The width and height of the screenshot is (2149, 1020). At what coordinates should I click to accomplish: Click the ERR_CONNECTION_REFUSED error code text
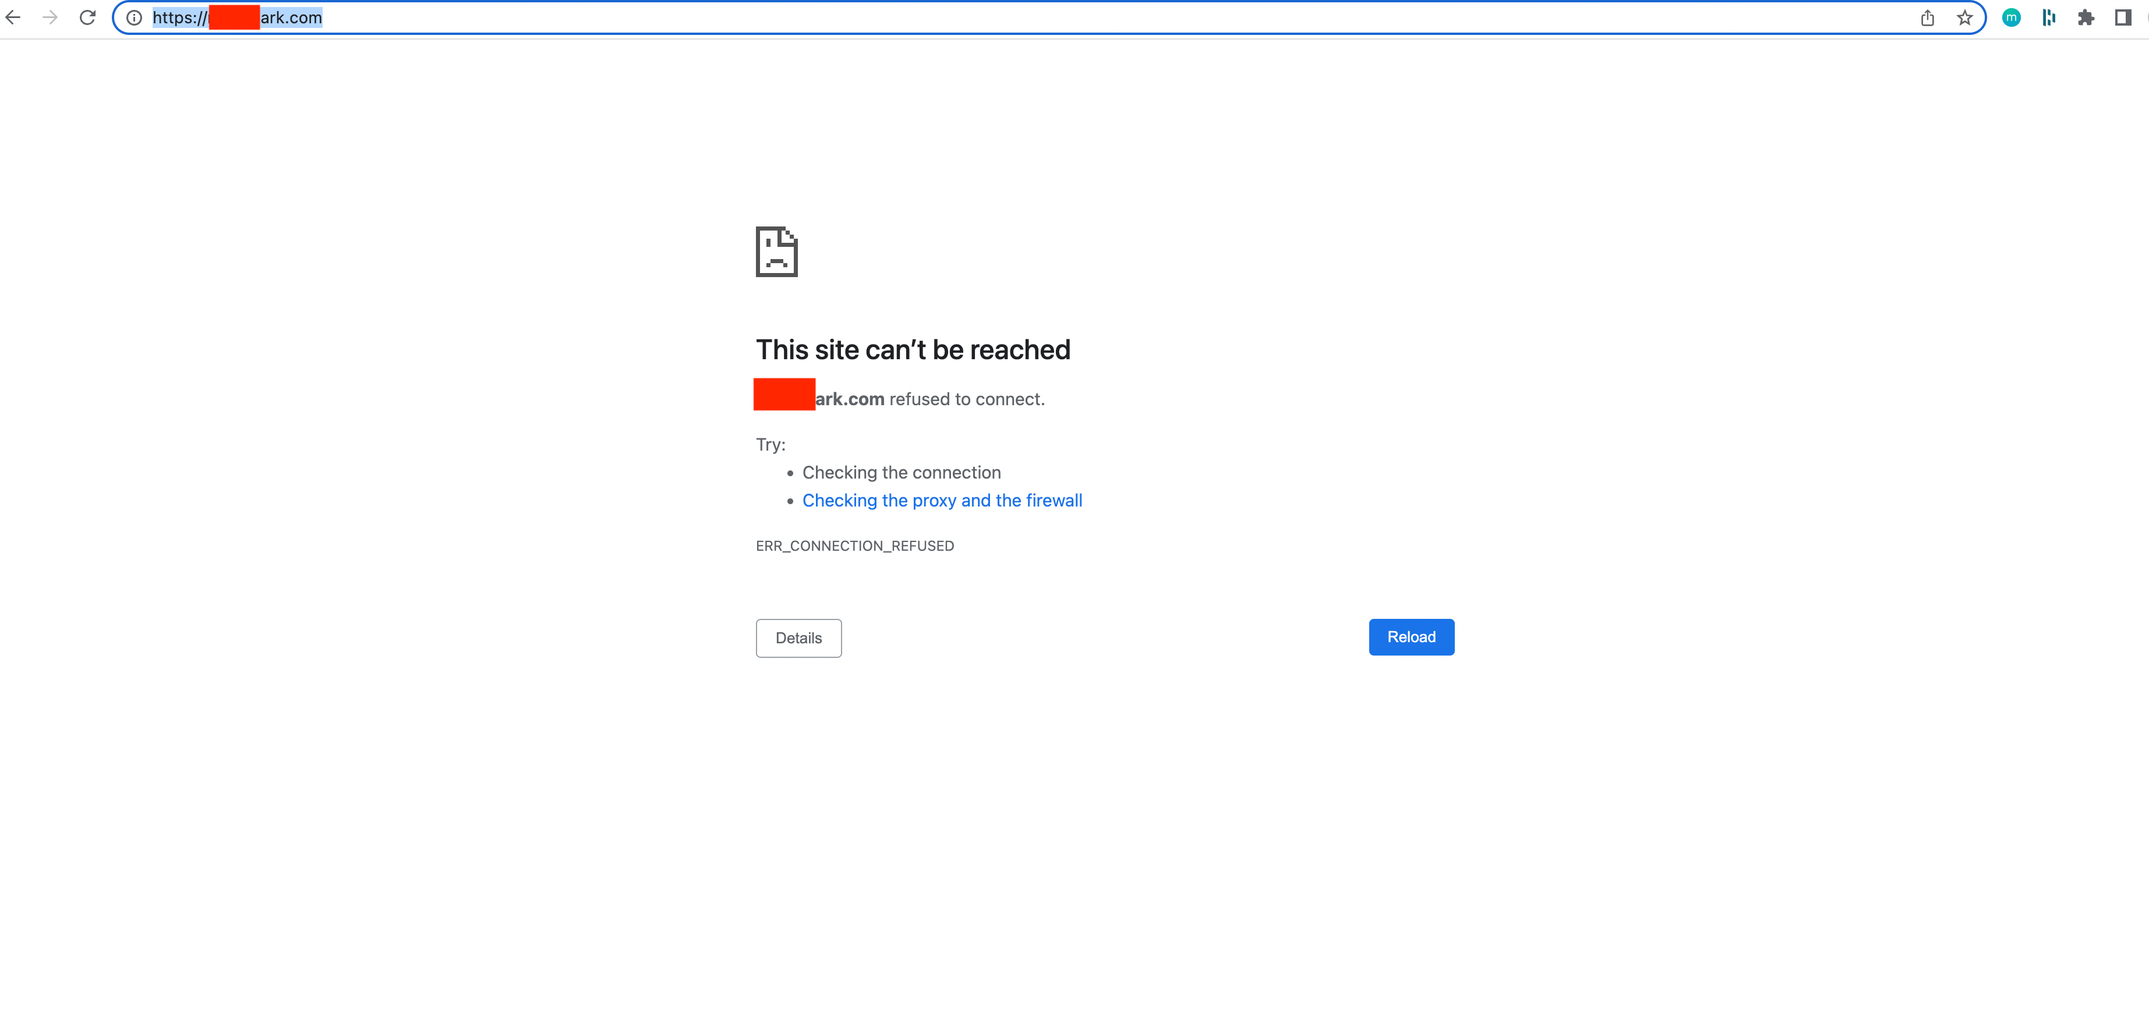coord(854,546)
